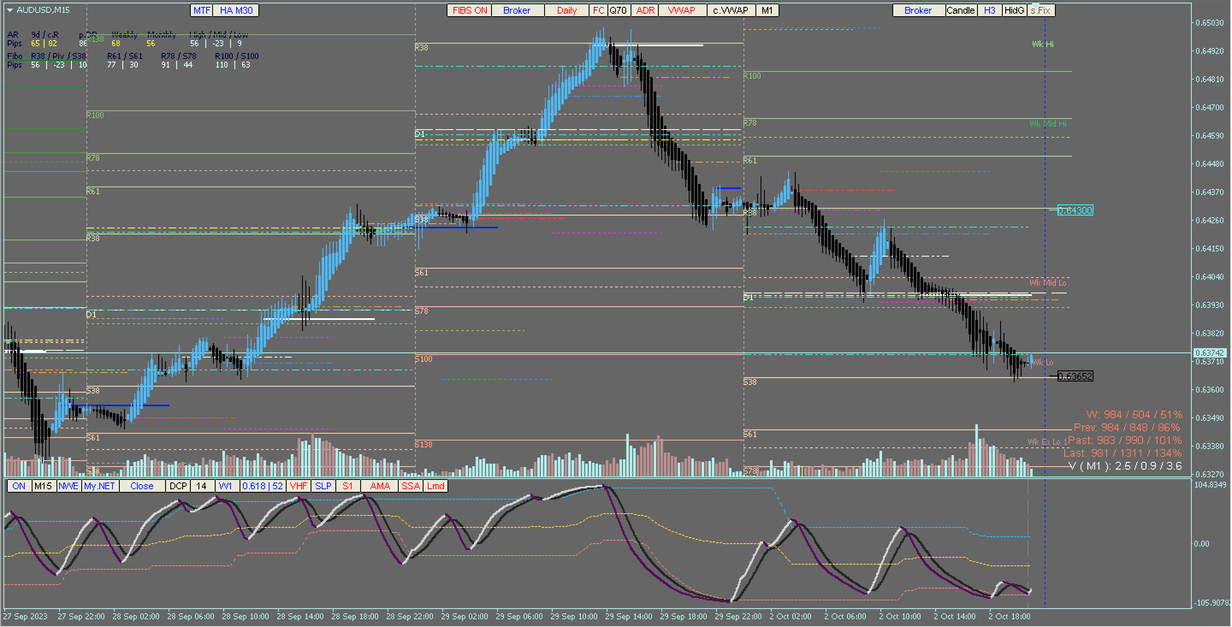Click the My.NET button

100,486
